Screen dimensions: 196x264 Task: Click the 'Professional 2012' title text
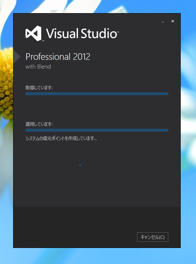[58, 57]
